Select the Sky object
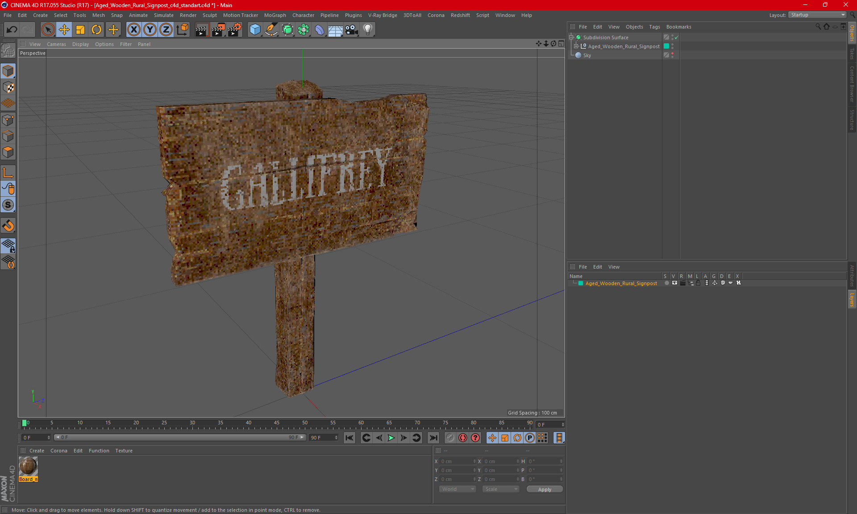Viewport: 857px width, 514px height. pos(587,55)
